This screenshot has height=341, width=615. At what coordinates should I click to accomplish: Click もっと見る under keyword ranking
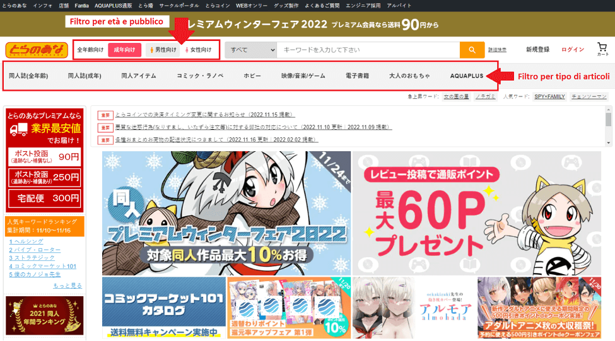(x=67, y=286)
